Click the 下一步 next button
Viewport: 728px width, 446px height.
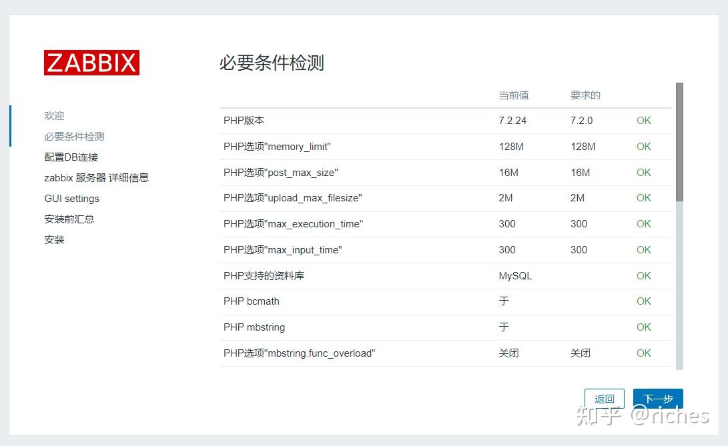click(x=657, y=398)
